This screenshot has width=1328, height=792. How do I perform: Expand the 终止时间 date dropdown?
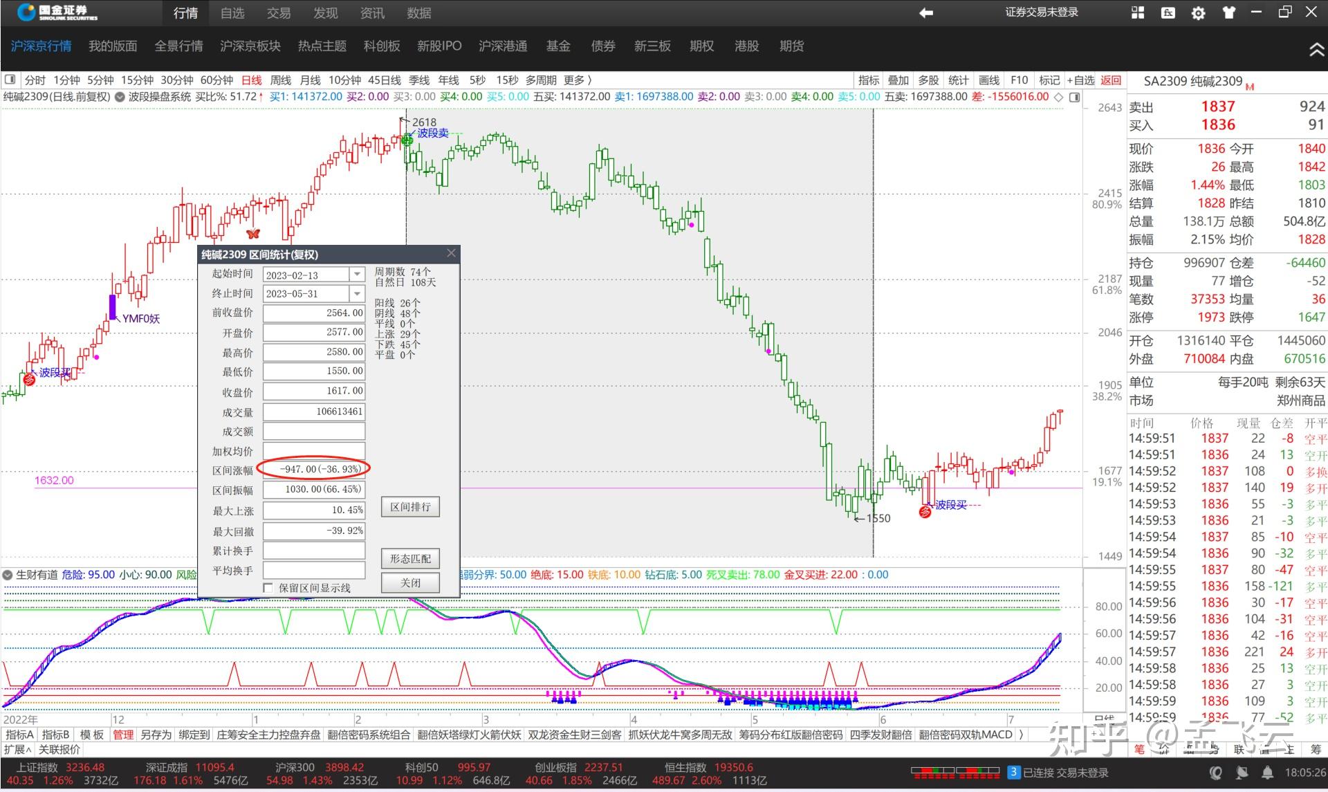(x=357, y=294)
